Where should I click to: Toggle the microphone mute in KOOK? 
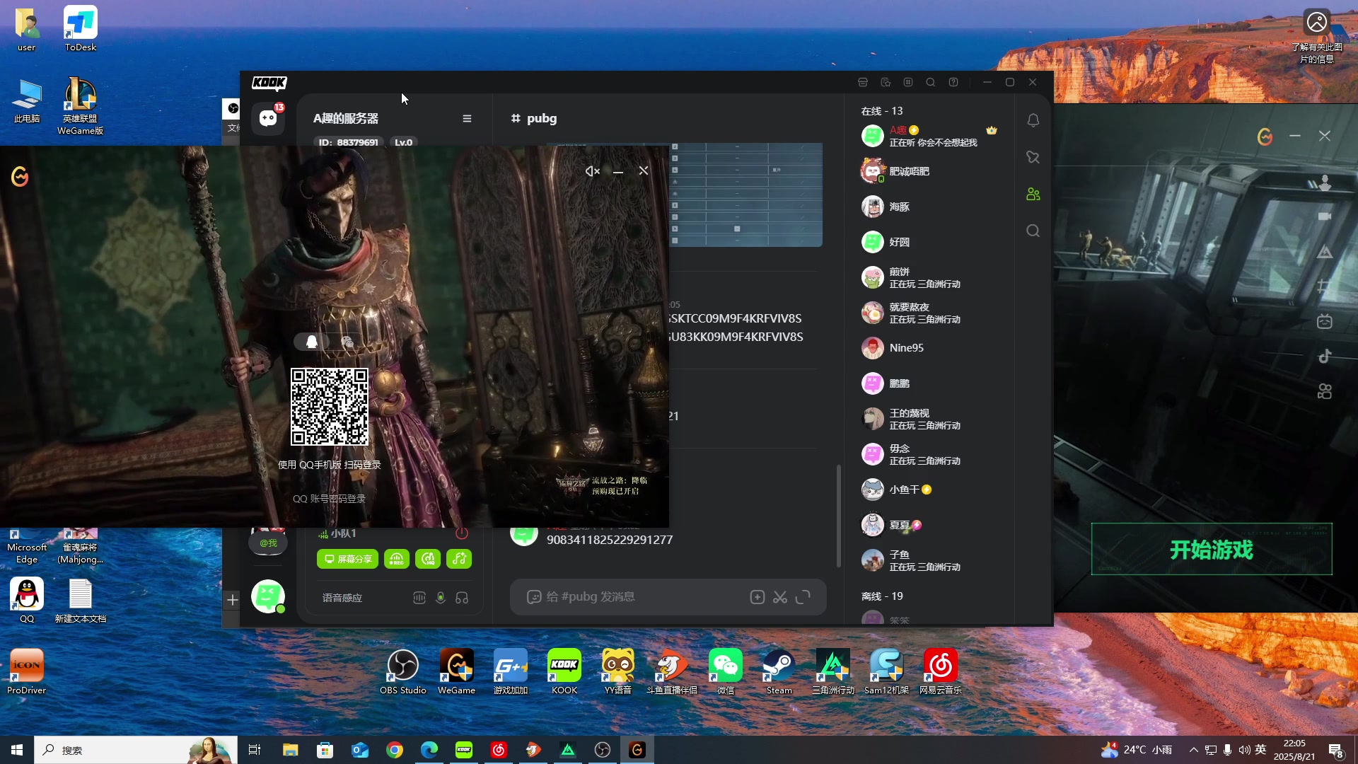441,598
